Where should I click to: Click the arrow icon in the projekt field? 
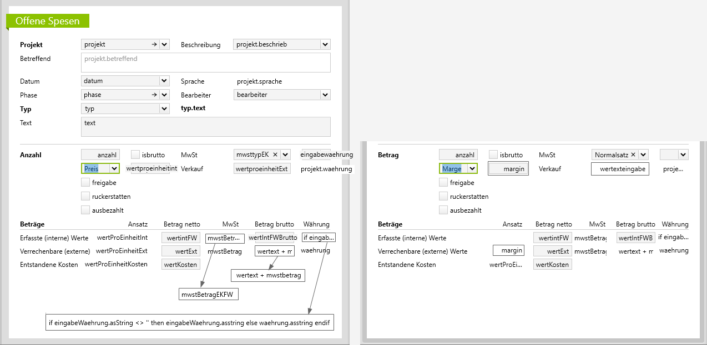coord(154,44)
